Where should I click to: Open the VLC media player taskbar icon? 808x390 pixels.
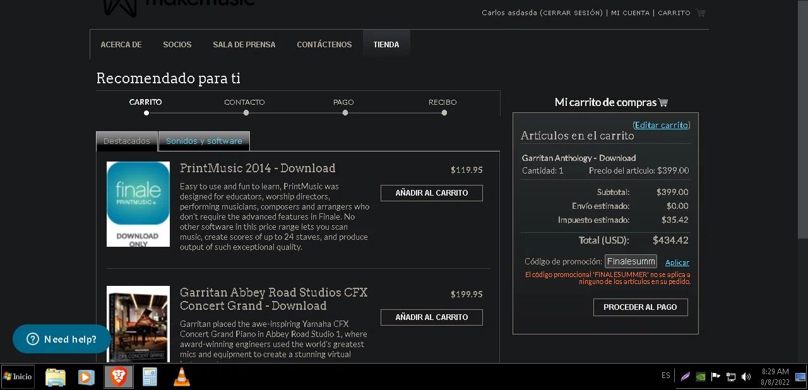click(182, 377)
